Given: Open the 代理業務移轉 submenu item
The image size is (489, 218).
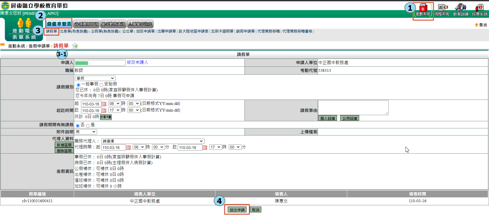Looking at the screenshot, I should click(x=269, y=31).
